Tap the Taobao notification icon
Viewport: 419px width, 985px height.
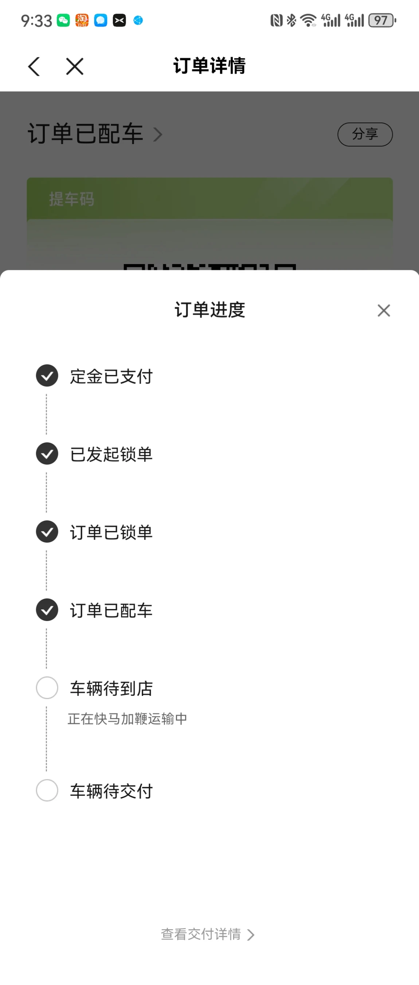click(x=82, y=20)
